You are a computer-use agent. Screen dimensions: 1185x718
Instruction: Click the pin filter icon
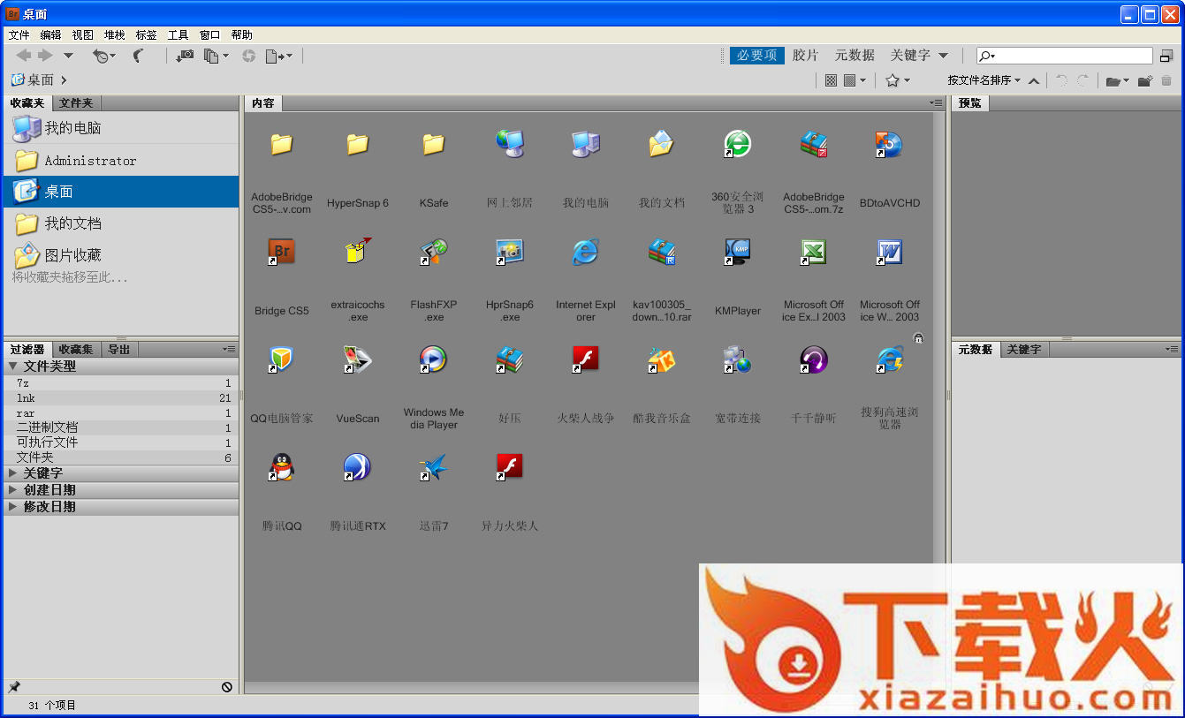(14, 687)
